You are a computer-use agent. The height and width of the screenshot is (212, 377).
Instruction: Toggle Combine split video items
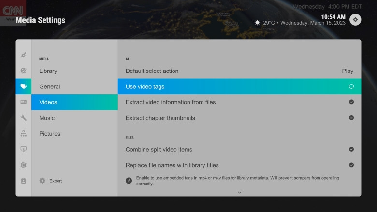(351, 149)
